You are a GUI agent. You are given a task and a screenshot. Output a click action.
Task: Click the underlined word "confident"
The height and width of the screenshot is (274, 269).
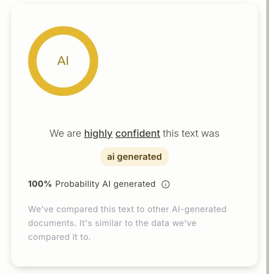tap(137, 133)
